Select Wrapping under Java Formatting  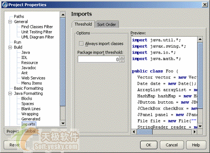click(30, 114)
